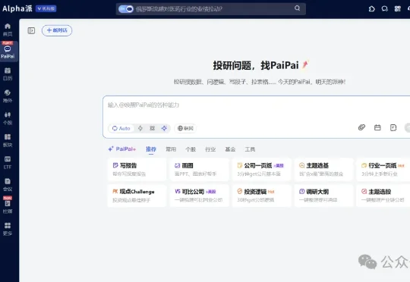Open the 投资逻辑 card
Image resolution: width=410 pixels, height=282 pixels.
(x=262, y=196)
